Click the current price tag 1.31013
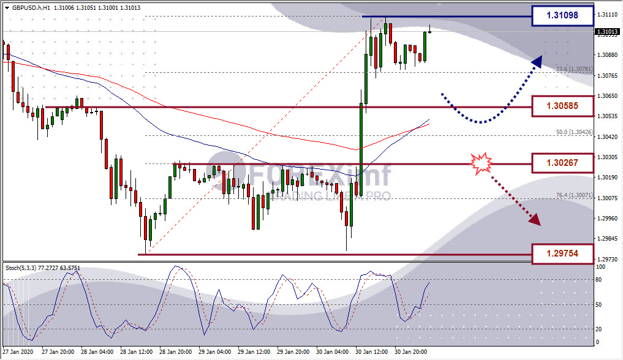This screenshot has height=360, width=623. [607, 32]
